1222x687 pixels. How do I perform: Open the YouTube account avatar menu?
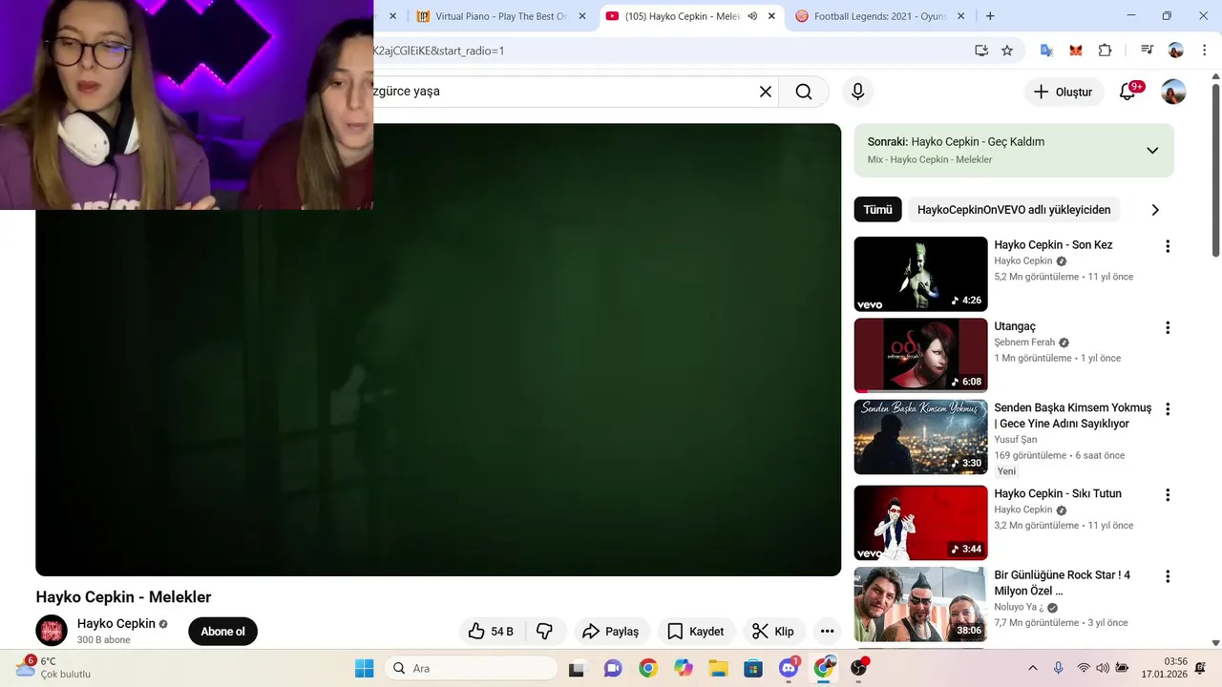click(1173, 92)
